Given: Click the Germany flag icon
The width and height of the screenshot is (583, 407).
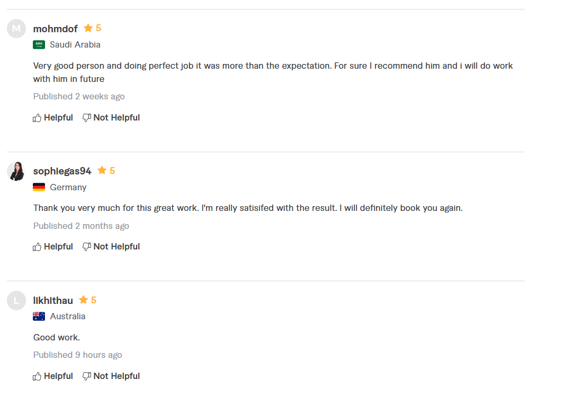Looking at the screenshot, I should [x=39, y=187].
